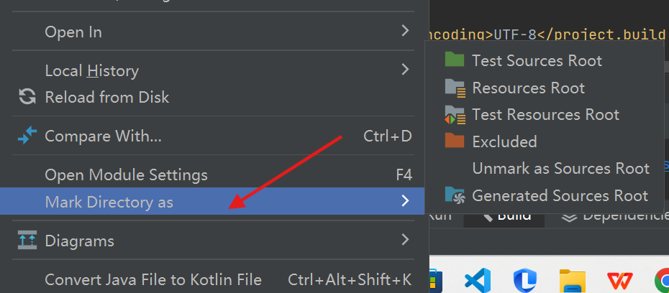
Task: Click the Diagrams icon in the menu
Action: [x=27, y=240]
